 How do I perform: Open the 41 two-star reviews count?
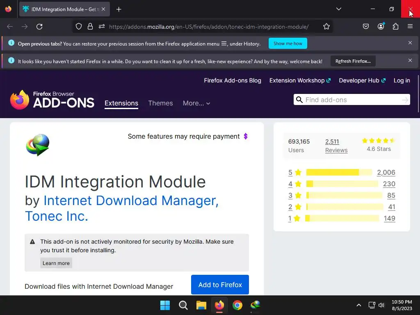tap(392, 207)
